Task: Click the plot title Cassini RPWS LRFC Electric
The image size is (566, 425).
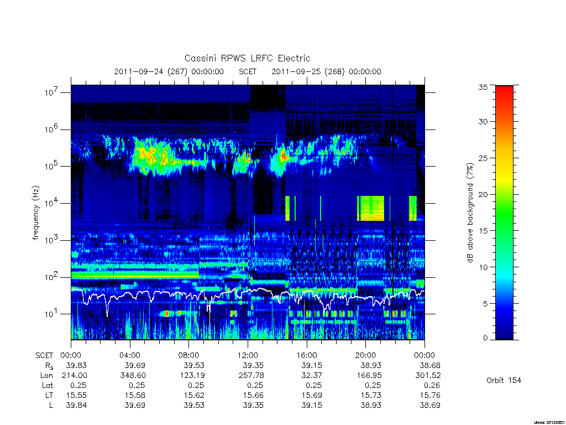Action: click(x=247, y=58)
